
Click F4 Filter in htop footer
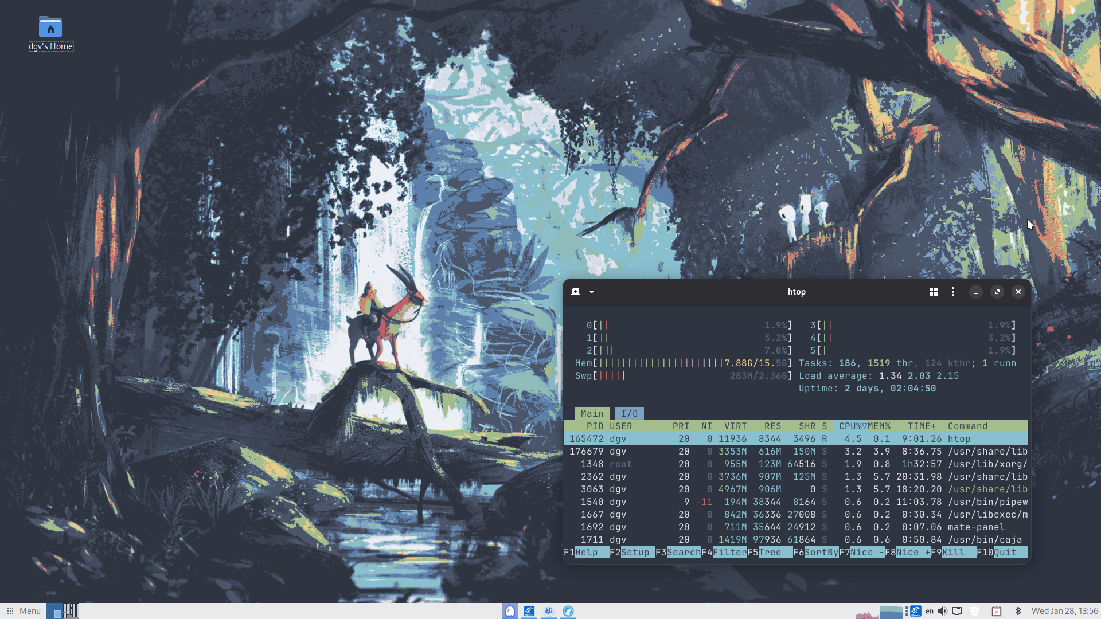tap(729, 552)
